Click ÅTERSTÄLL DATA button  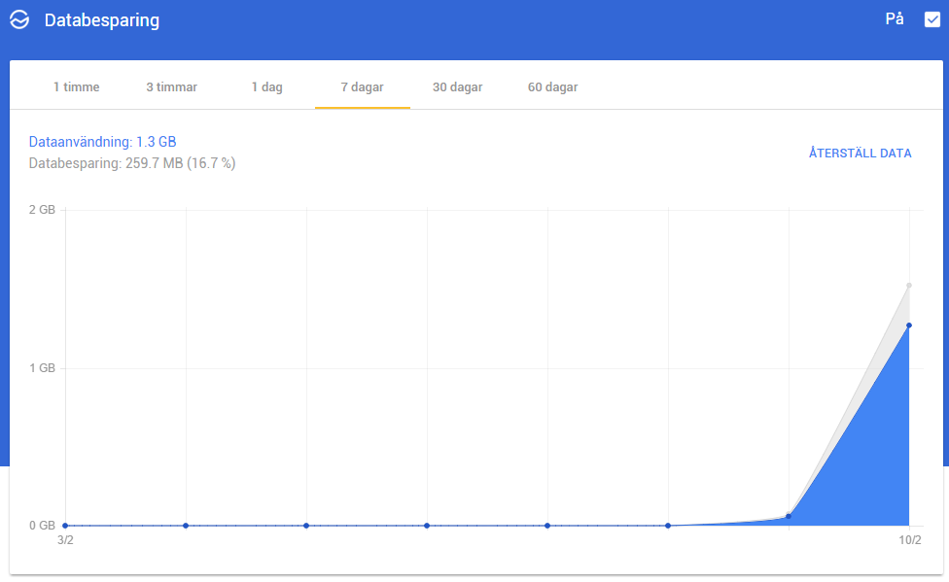point(860,154)
